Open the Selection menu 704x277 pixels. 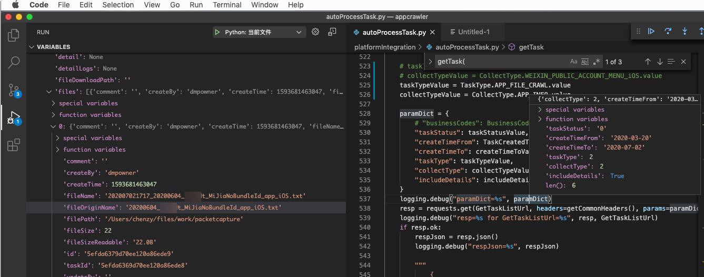pos(118,5)
